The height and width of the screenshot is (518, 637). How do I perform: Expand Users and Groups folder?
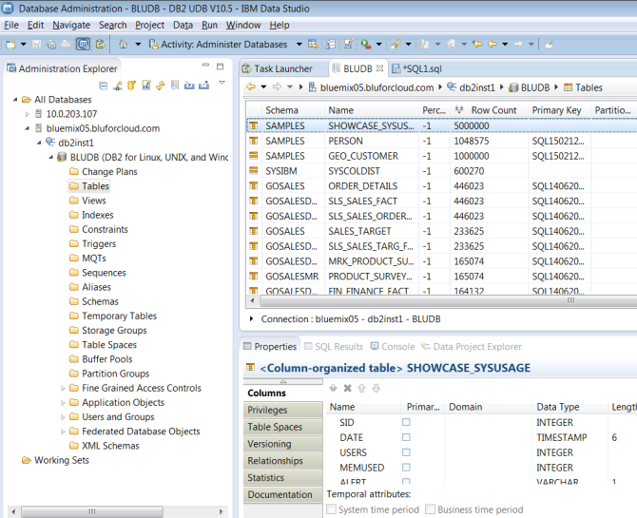pyautogui.click(x=63, y=417)
